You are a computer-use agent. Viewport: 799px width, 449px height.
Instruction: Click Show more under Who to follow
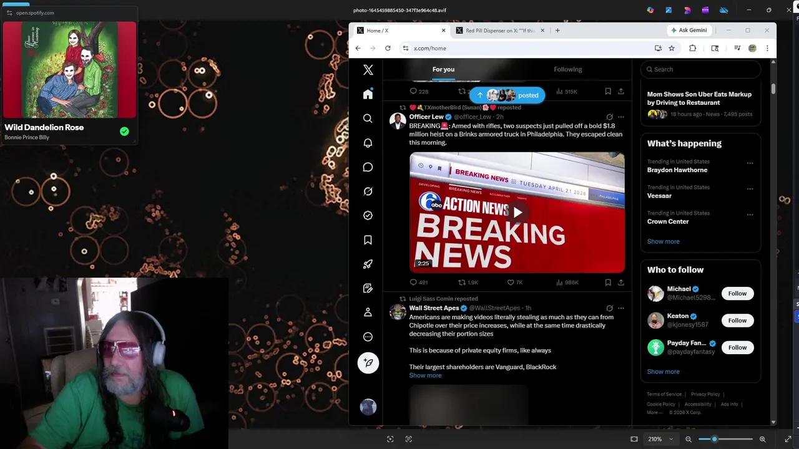(663, 372)
